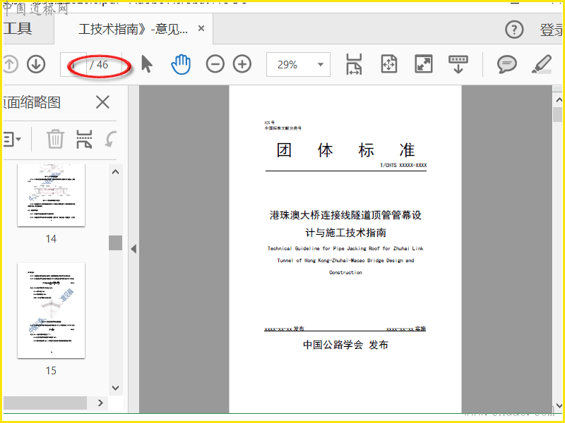Screen dimensions: 565x423
Task: Fit one full page to window
Action: point(389,64)
